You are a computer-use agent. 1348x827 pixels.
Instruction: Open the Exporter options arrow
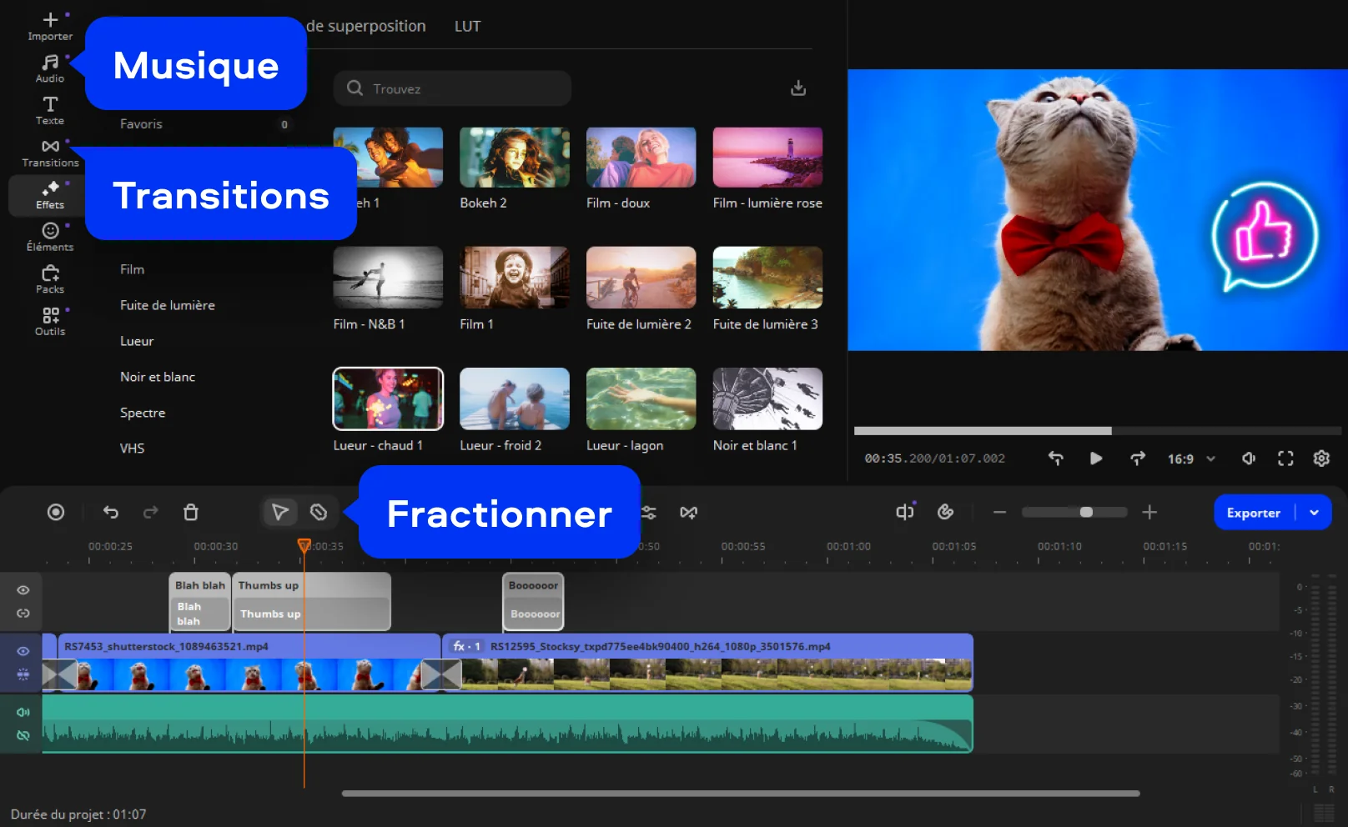point(1314,513)
